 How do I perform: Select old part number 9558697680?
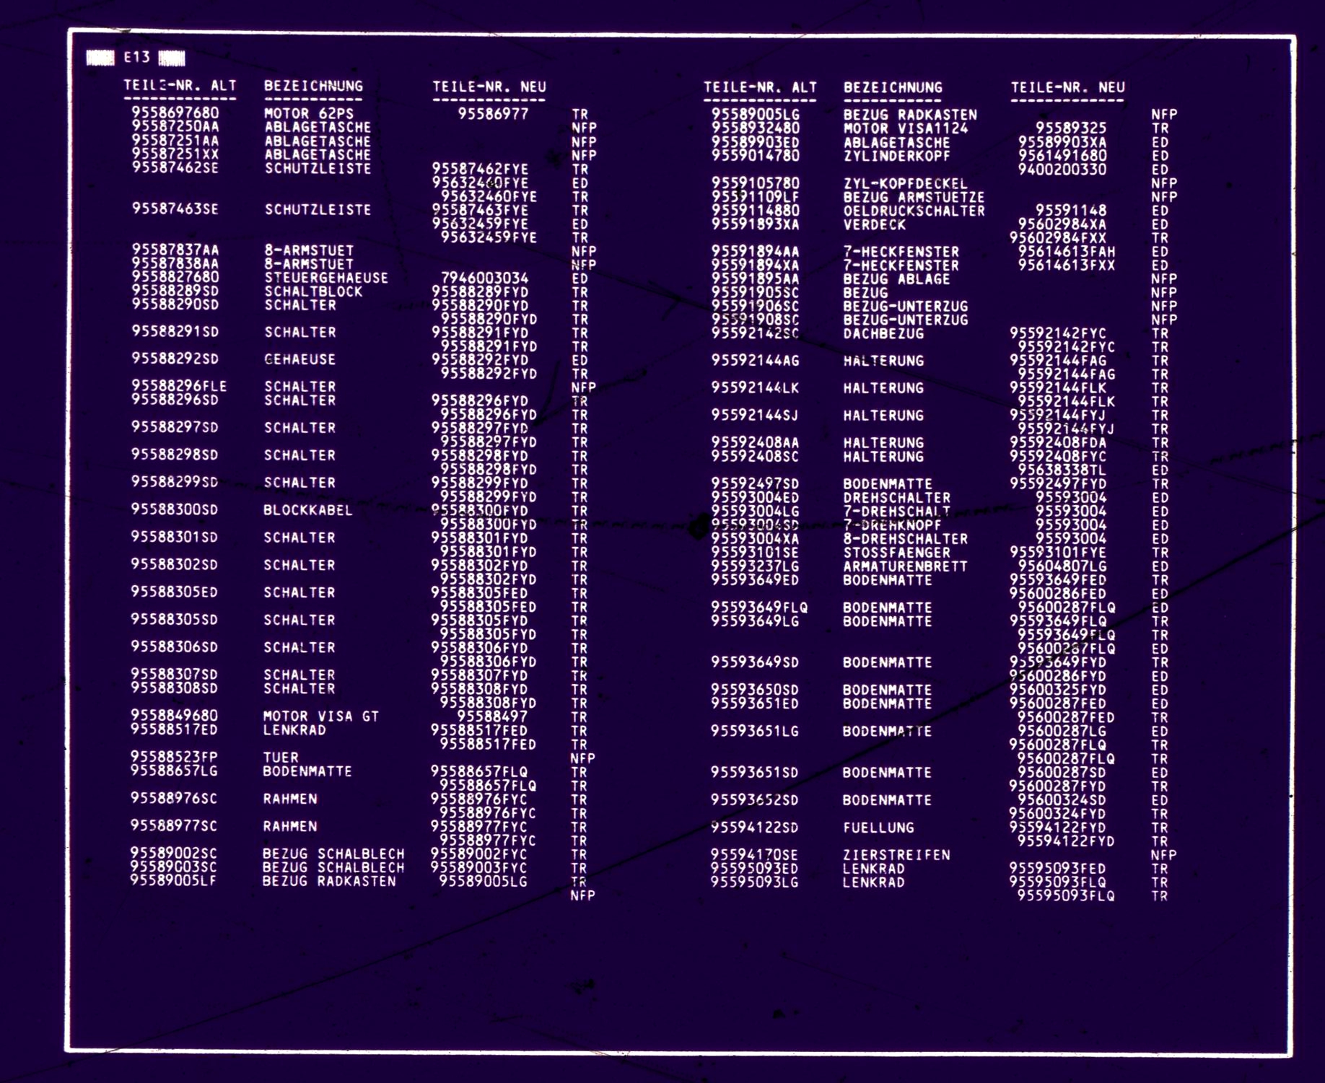click(175, 113)
